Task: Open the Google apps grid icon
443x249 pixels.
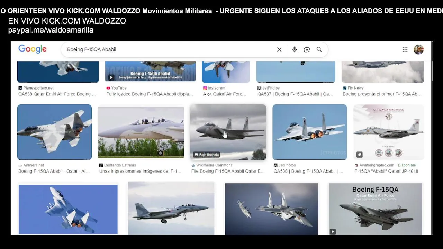Action: (x=405, y=49)
